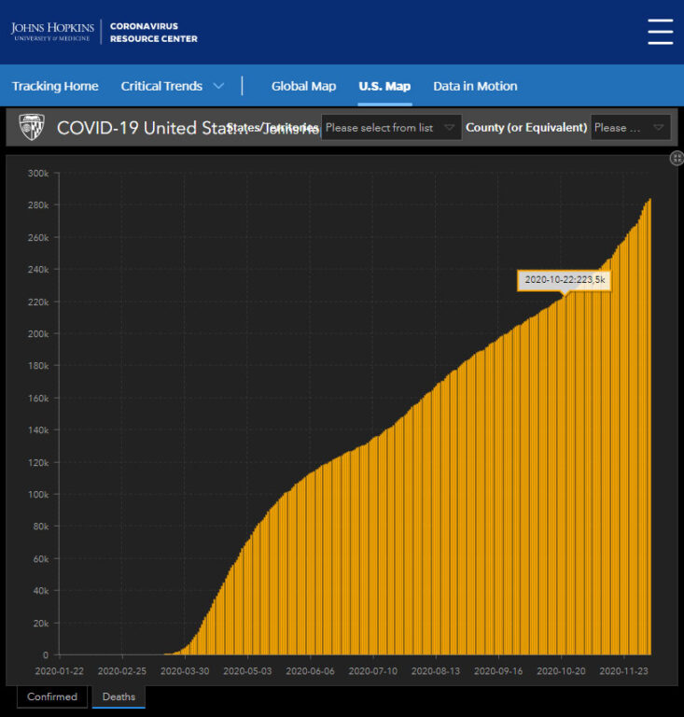Screen dimensions: 684x717
Task: Open the Critical Trends menu
Action: click(x=161, y=86)
